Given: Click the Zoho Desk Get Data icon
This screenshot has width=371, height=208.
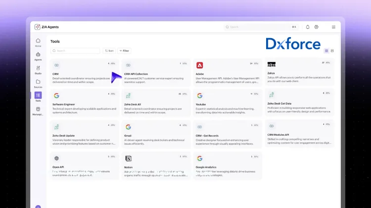Looking at the screenshot, I should click(x=272, y=95).
